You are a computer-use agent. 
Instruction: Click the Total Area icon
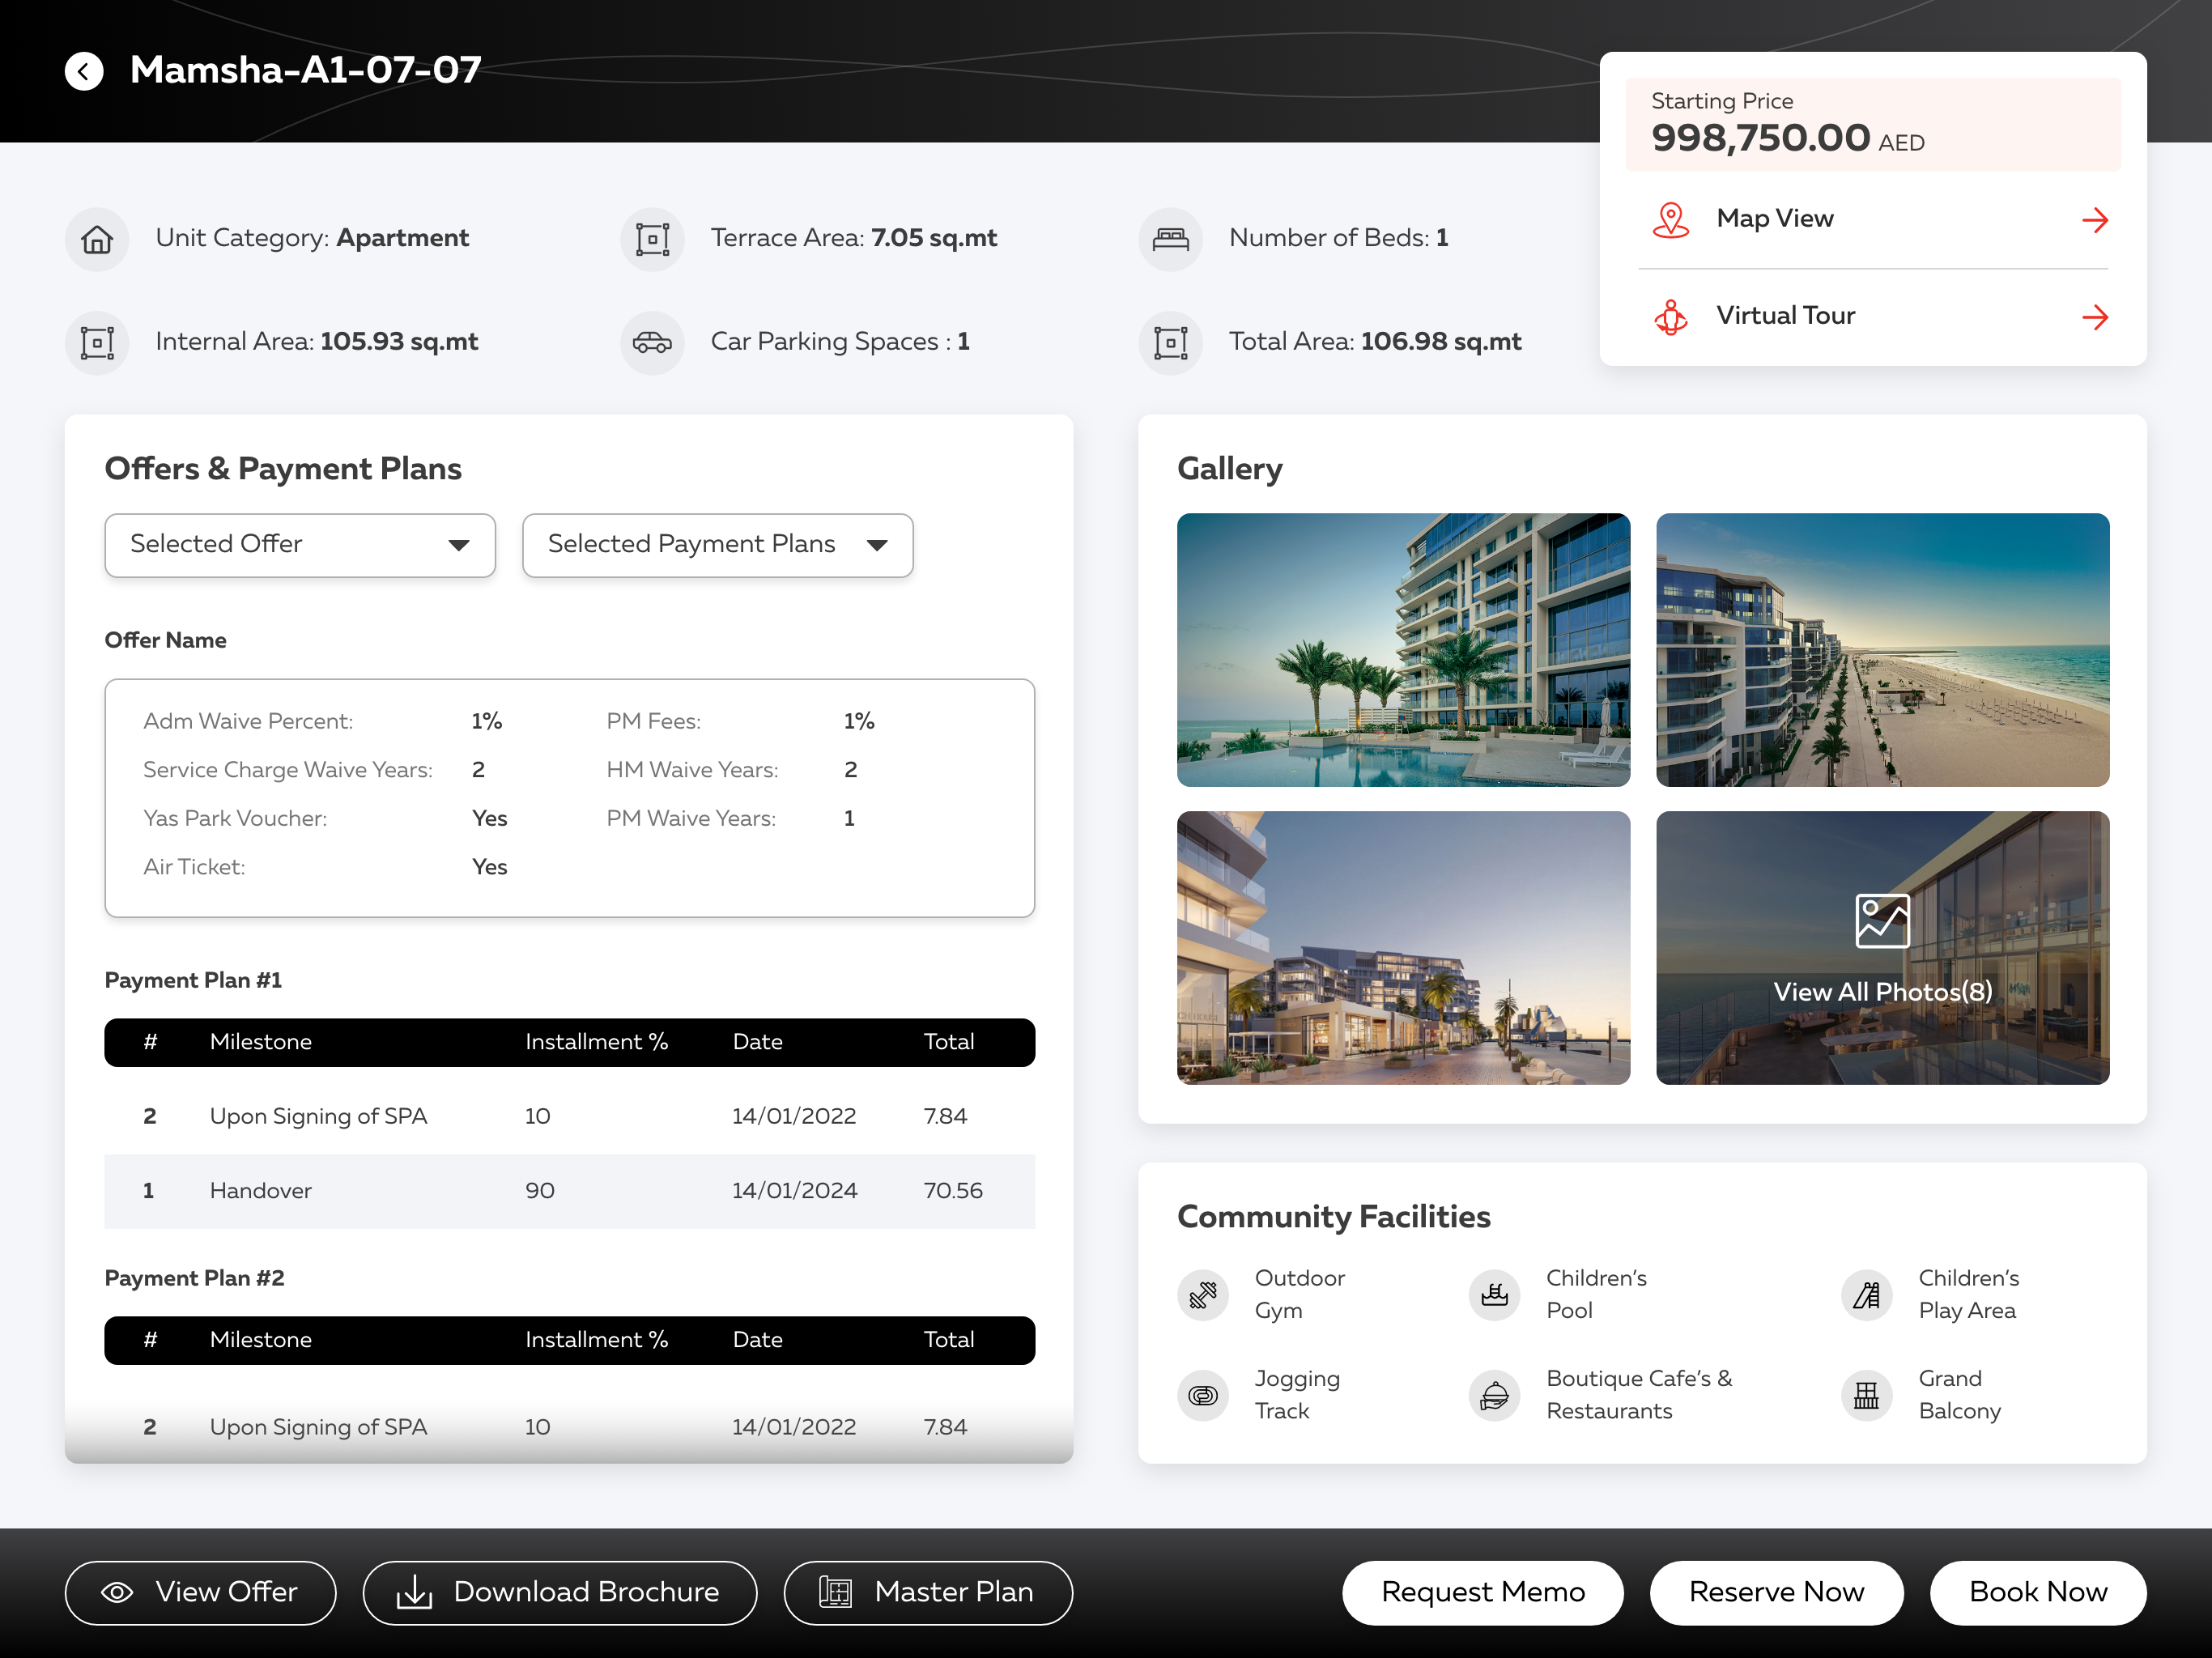1170,343
